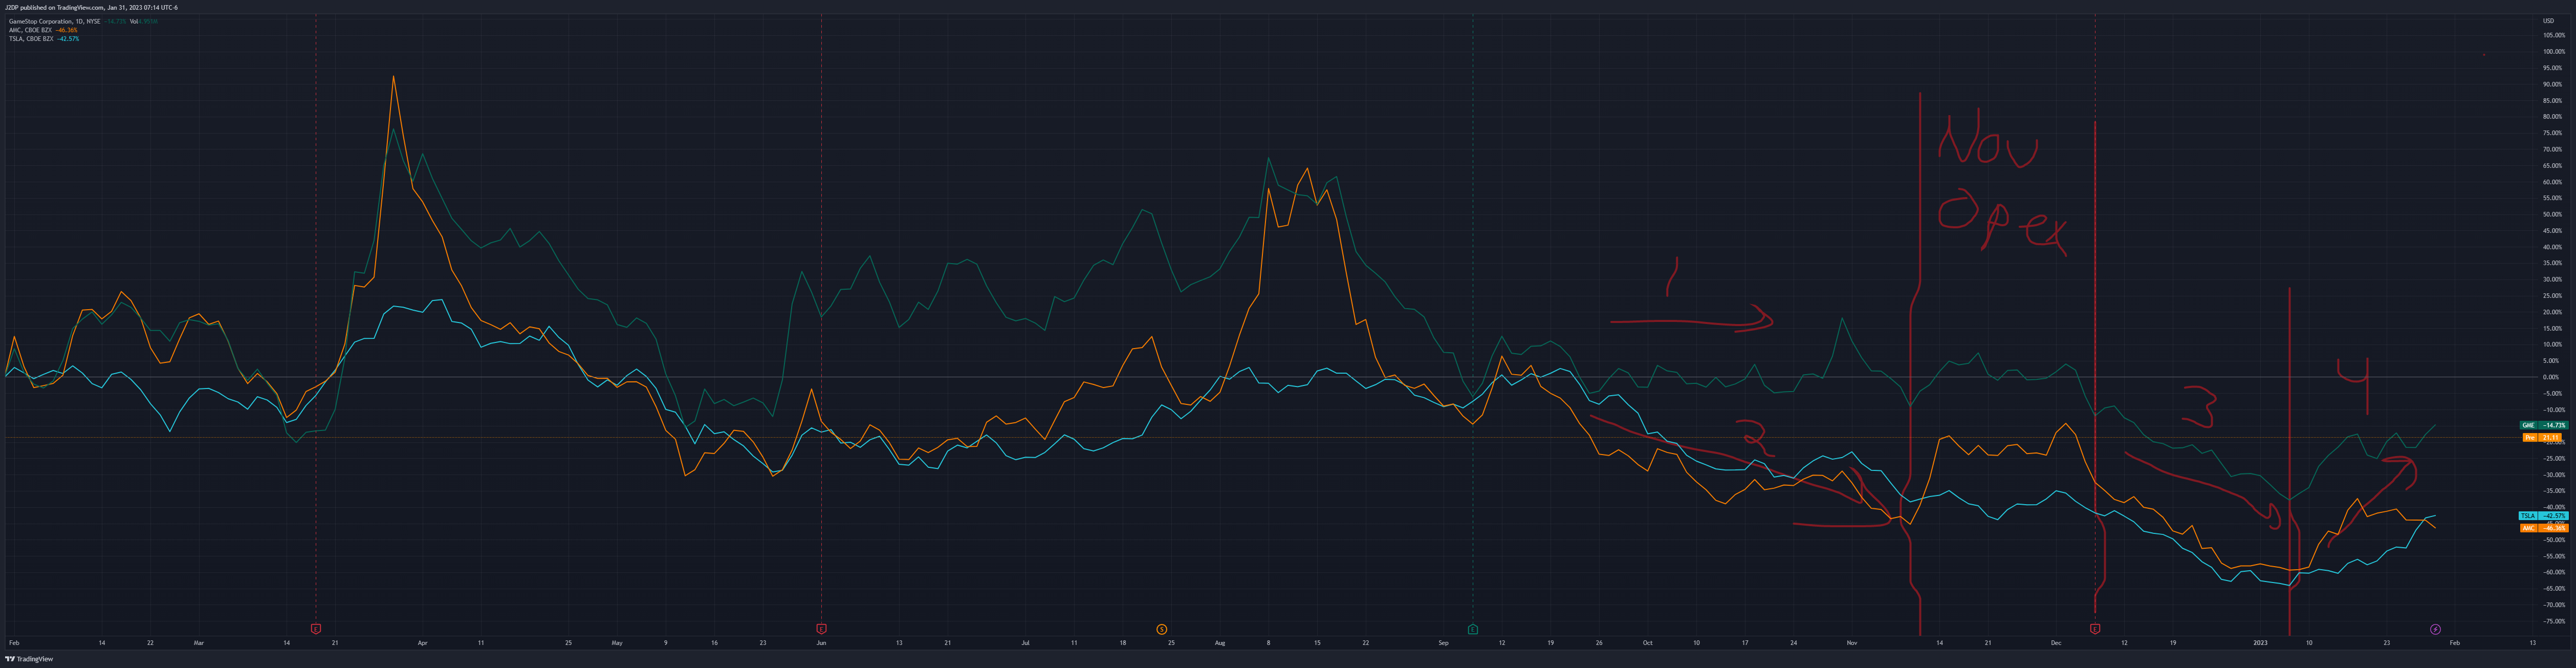Click the Pre 21.11 pre-market label
2576x668 pixels.
2542,437
